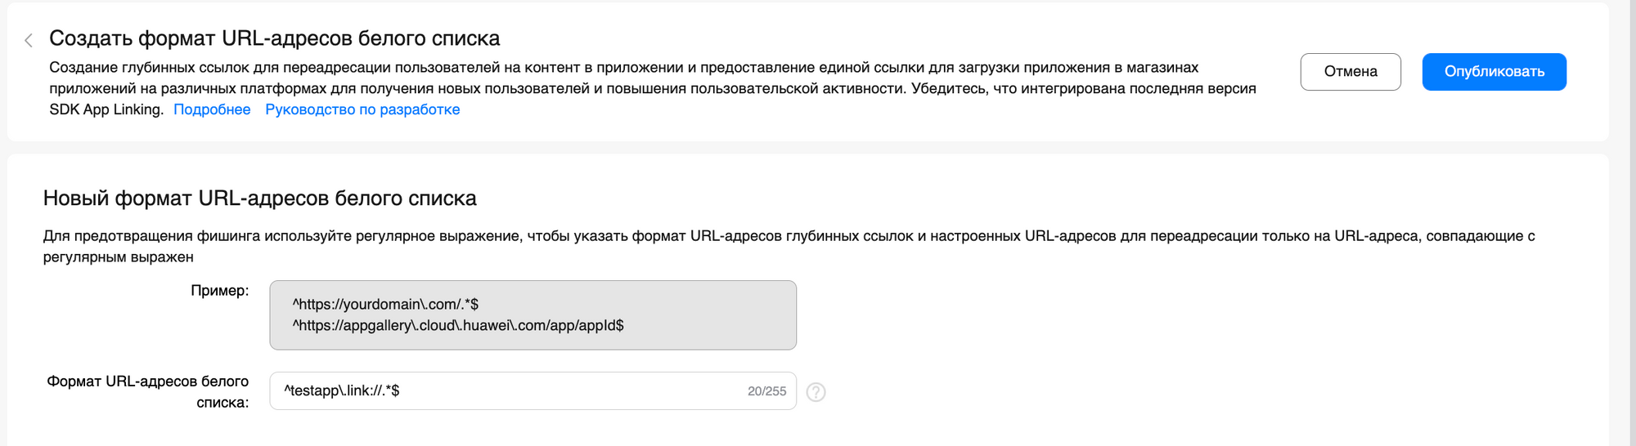1636x446 pixels.
Task: Click the yourdomain example regex line
Action: [385, 305]
